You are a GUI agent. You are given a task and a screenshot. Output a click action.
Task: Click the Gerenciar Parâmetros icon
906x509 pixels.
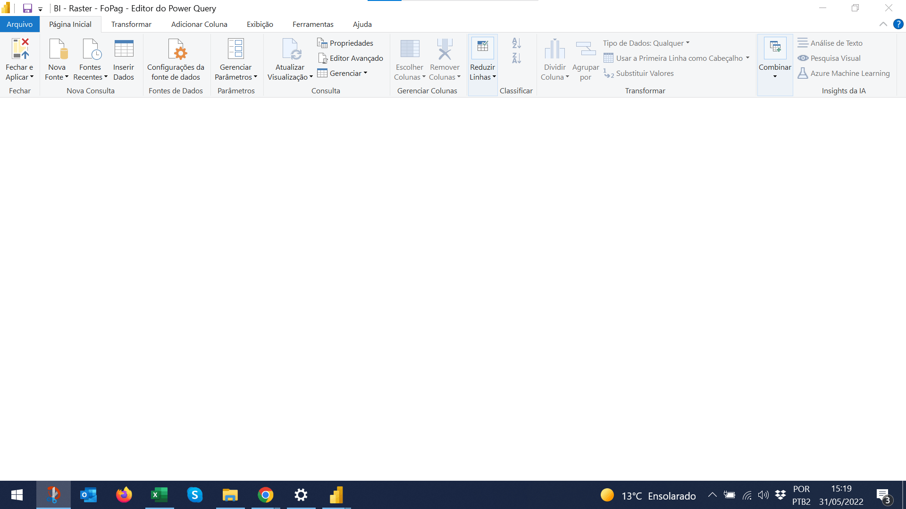pyautogui.click(x=235, y=49)
